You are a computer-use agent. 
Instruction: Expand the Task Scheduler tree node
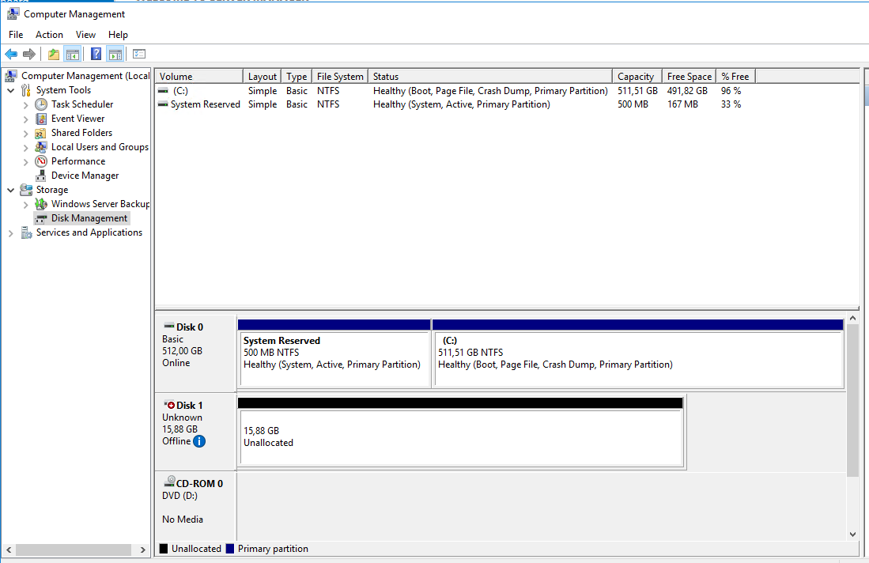coord(26,104)
